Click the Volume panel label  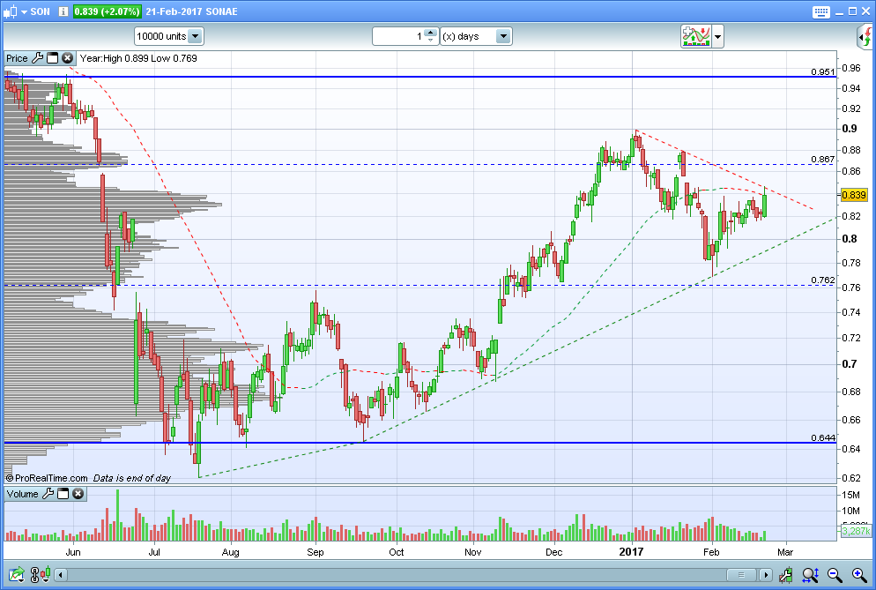pyautogui.click(x=22, y=494)
